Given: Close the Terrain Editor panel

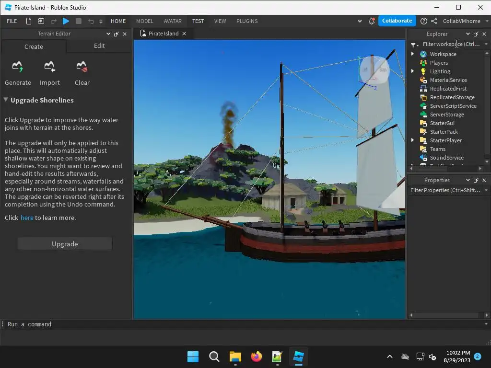Looking at the screenshot, I should click(125, 34).
